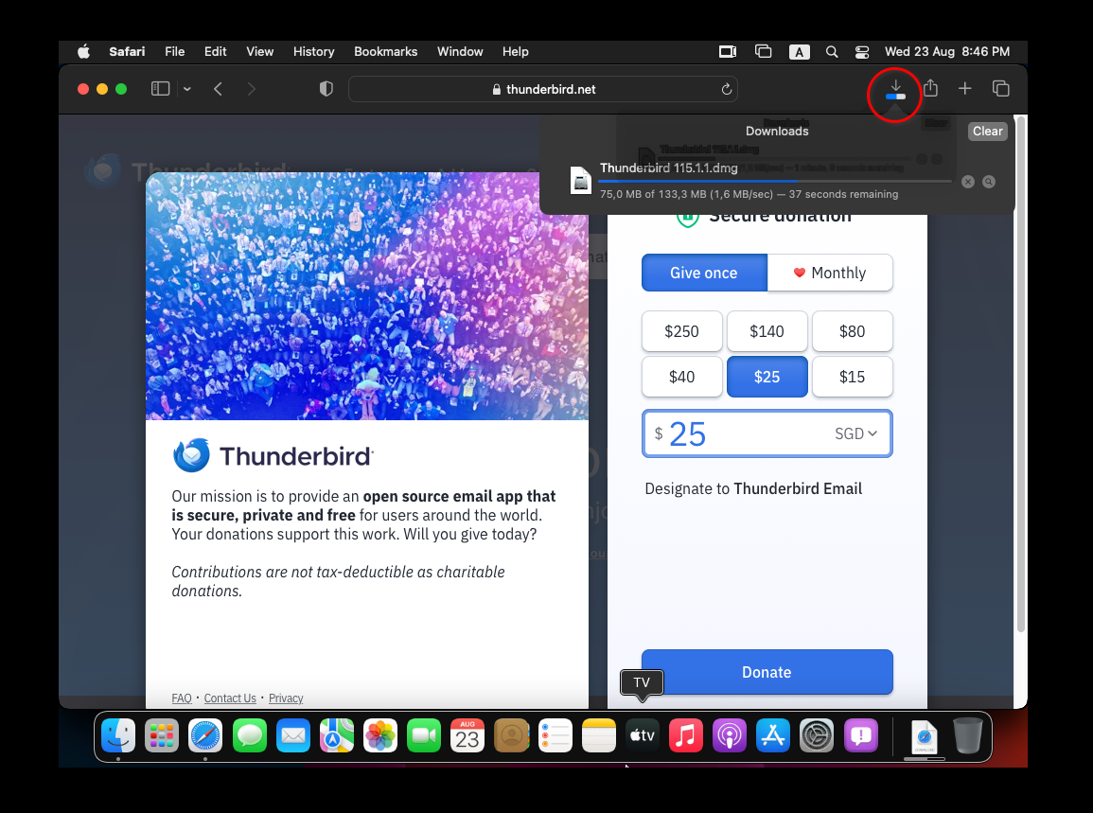The height and width of the screenshot is (813, 1093).
Task: Click the date and time in menu bar
Action: tap(946, 52)
